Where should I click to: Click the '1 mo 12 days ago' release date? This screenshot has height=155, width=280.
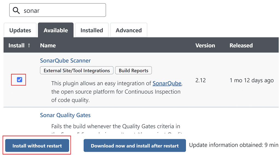[252, 81]
